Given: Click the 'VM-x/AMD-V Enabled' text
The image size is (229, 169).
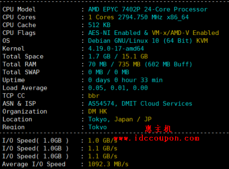Looking at the screenshot, I should click(x=185, y=33).
